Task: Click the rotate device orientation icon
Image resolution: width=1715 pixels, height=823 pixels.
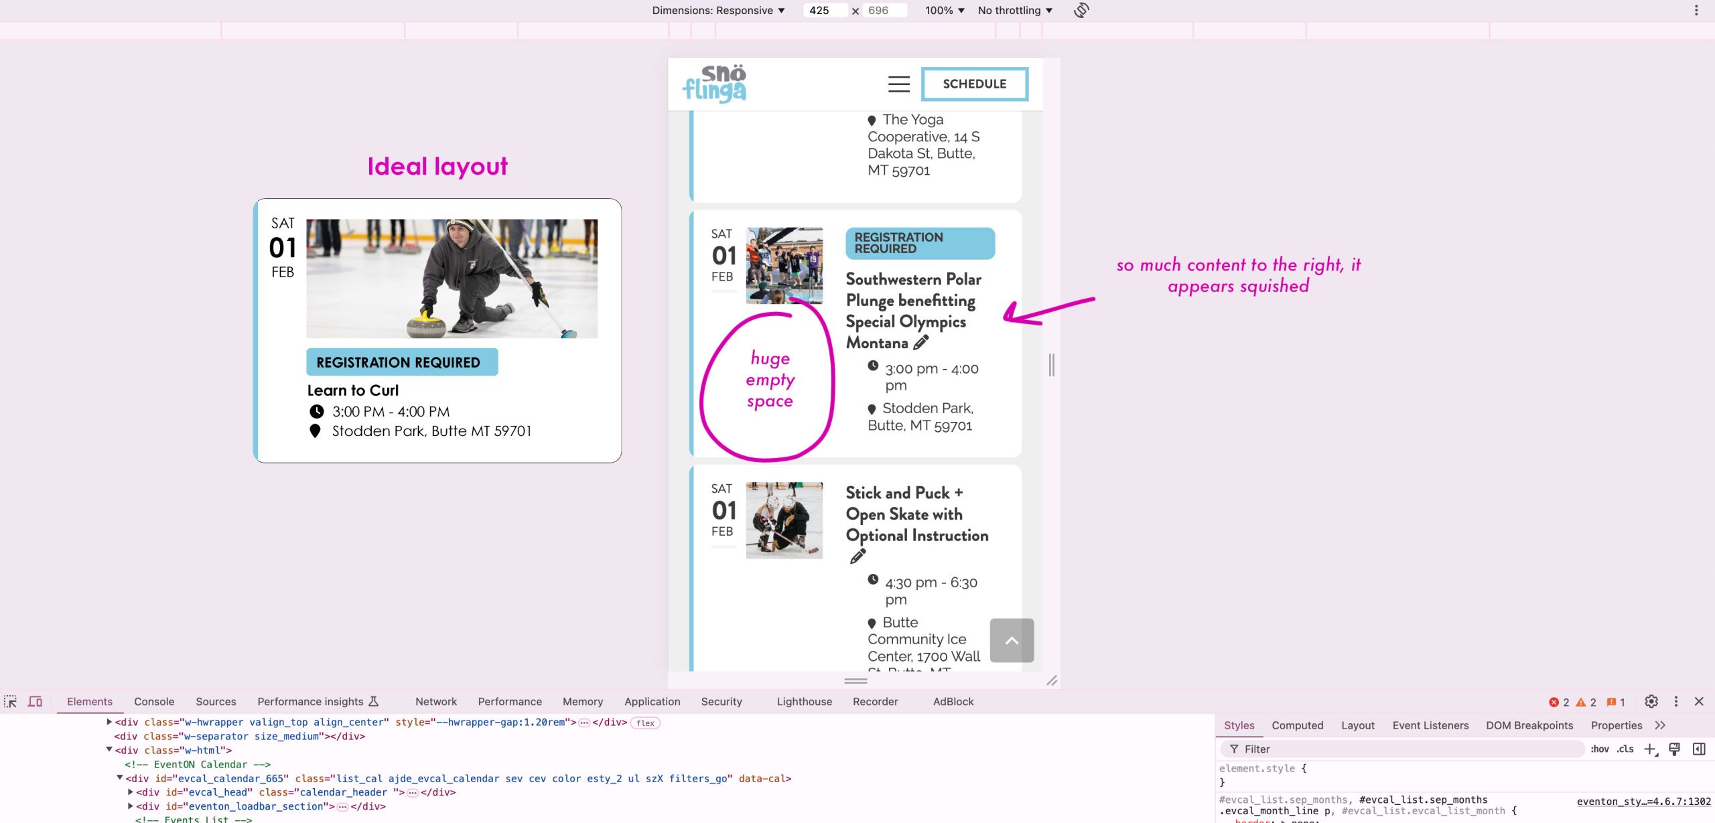Action: click(x=1081, y=10)
